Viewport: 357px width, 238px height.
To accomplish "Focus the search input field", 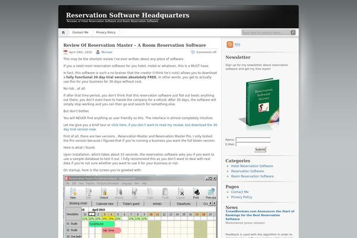I will [x=266, y=33].
